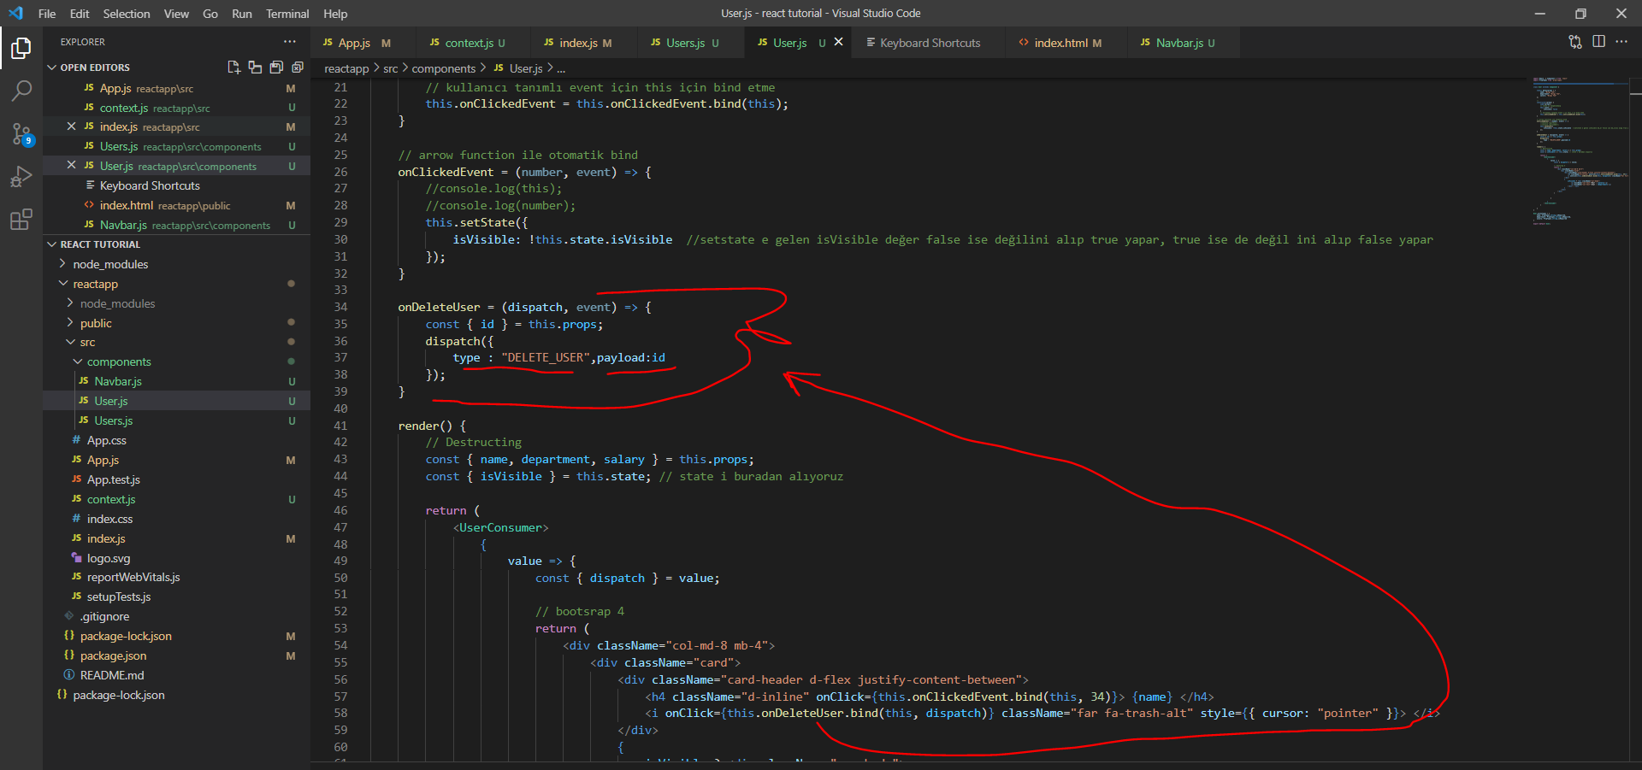
Task: Switch to the Keyboard Shortcuts tab
Action: [x=930, y=43]
